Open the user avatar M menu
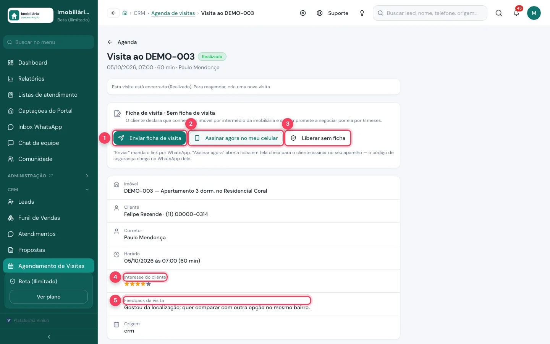 click(534, 13)
